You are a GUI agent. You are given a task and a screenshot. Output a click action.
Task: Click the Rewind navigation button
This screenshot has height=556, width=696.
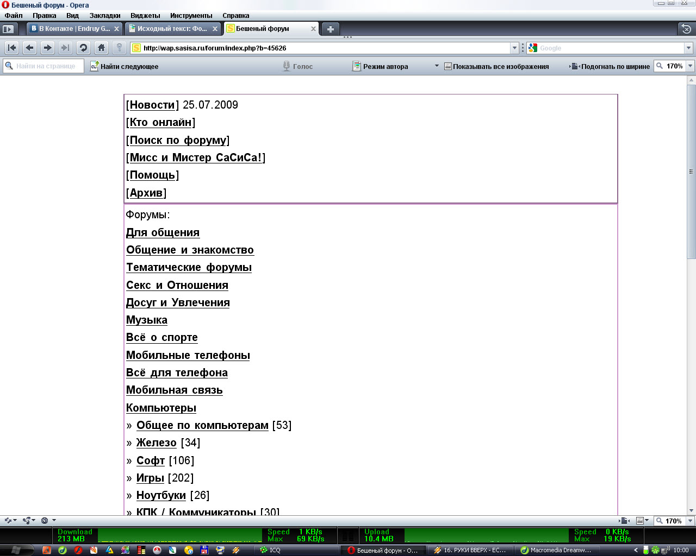click(x=12, y=48)
